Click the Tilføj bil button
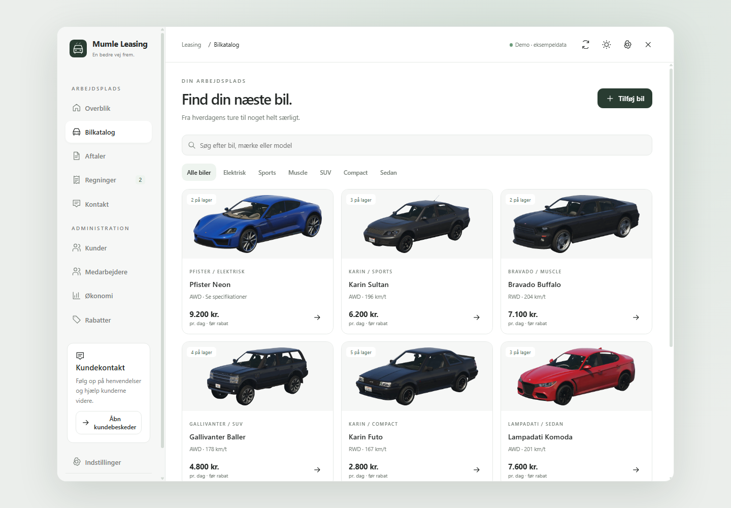This screenshot has height=508, width=731. pyautogui.click(x=625, y=99)
